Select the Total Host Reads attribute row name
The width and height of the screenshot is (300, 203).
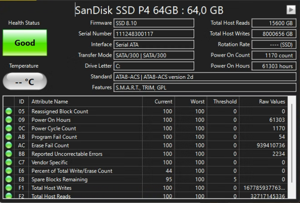pyautogui.click(x=51, y=196)
